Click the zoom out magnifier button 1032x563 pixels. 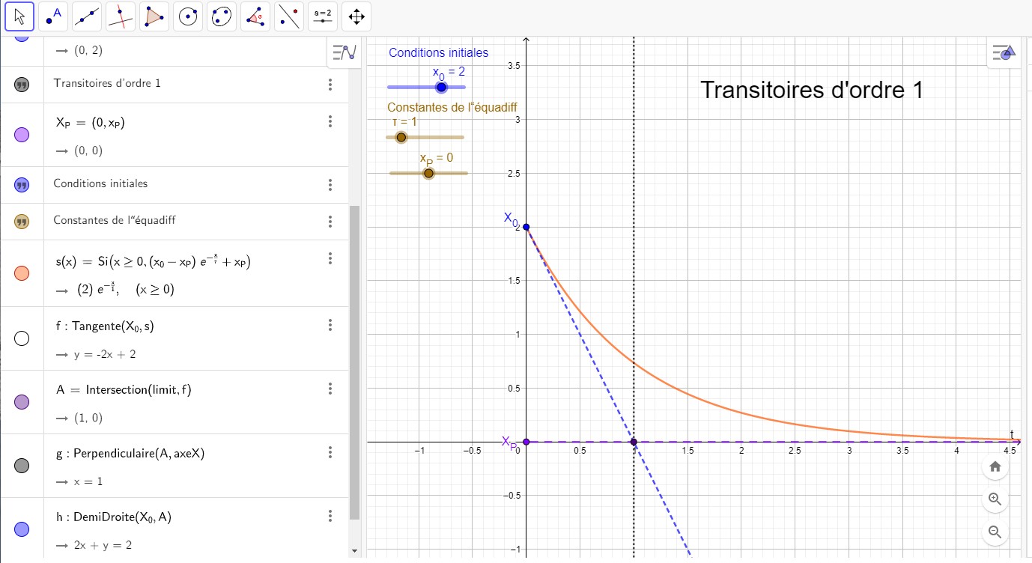(x=995, y=532)
